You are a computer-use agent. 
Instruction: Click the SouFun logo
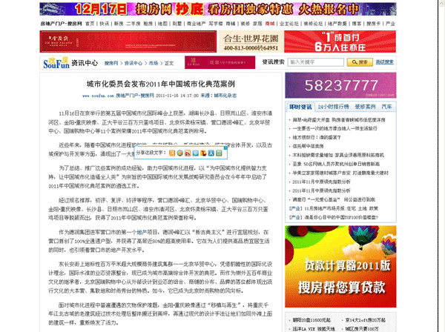[x=56, y=63]
